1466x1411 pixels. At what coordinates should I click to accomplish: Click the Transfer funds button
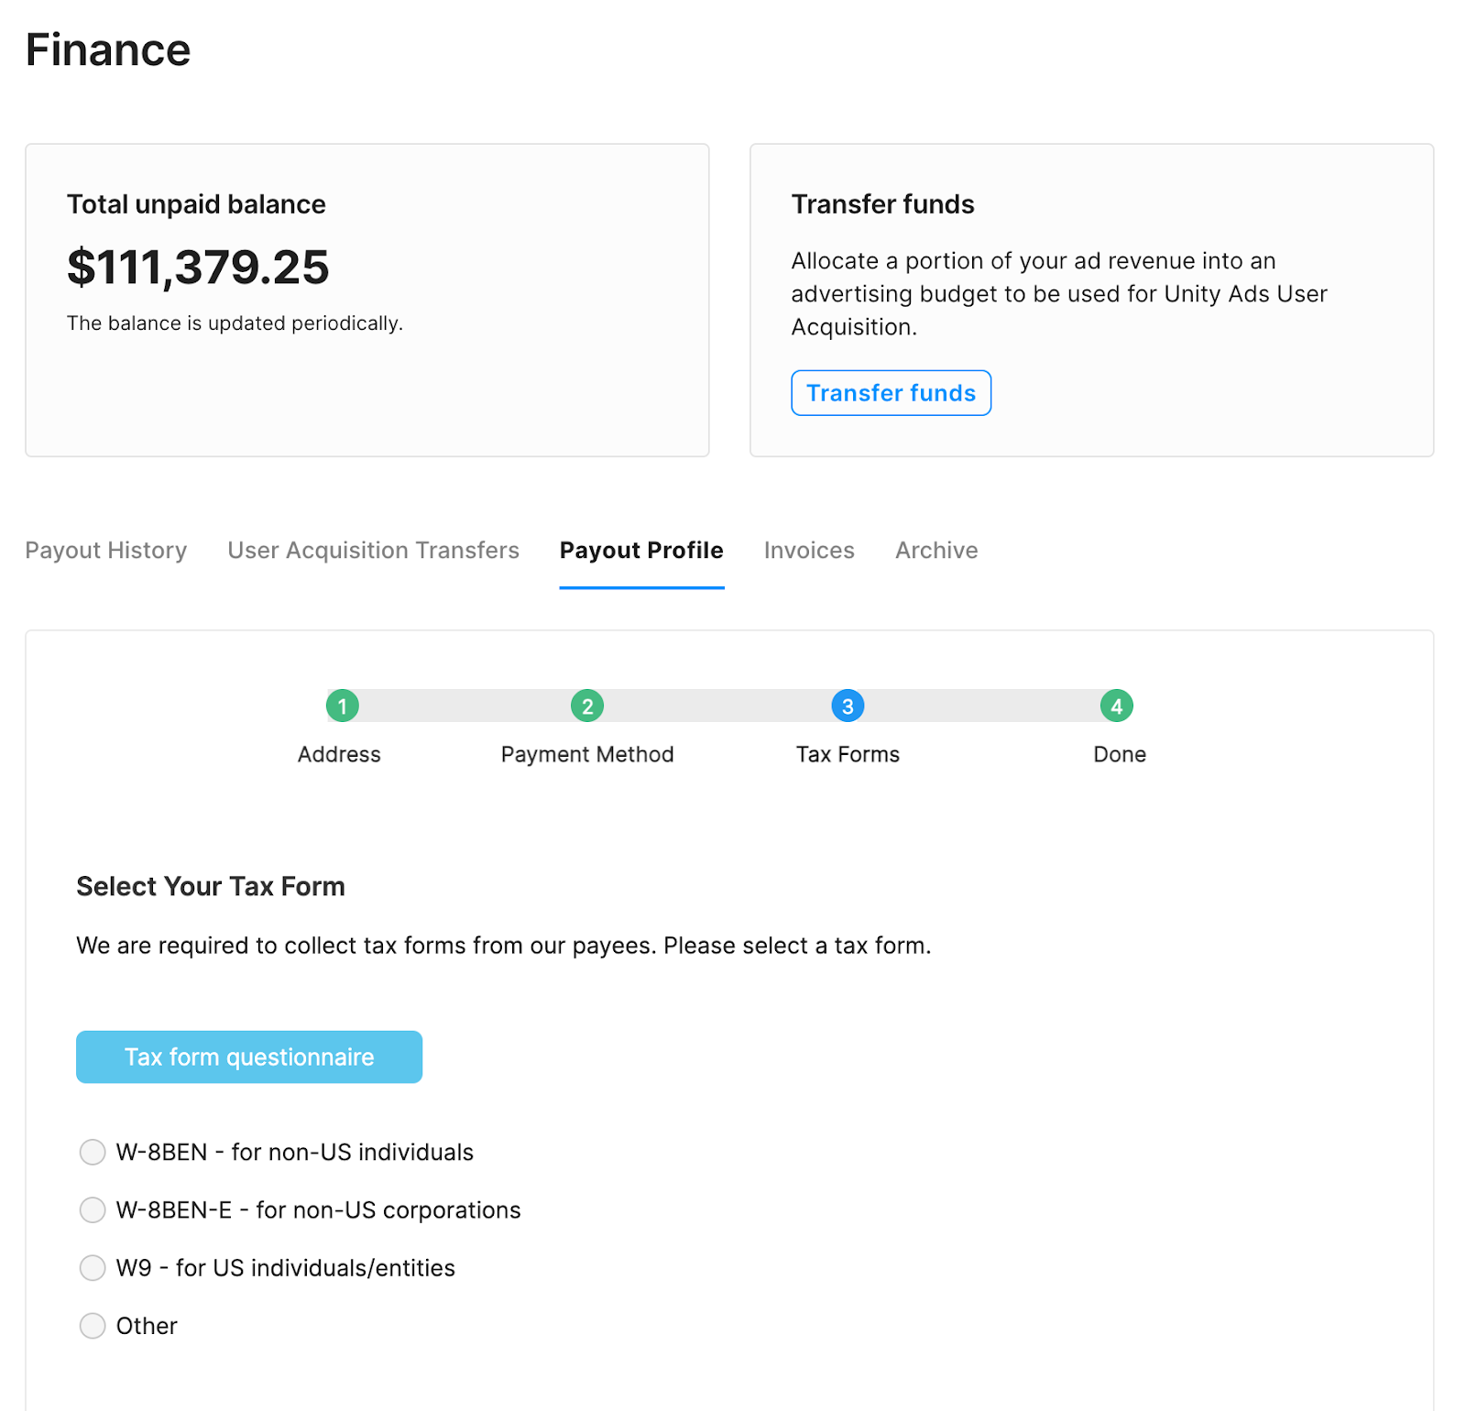click(x=891, y=393)
